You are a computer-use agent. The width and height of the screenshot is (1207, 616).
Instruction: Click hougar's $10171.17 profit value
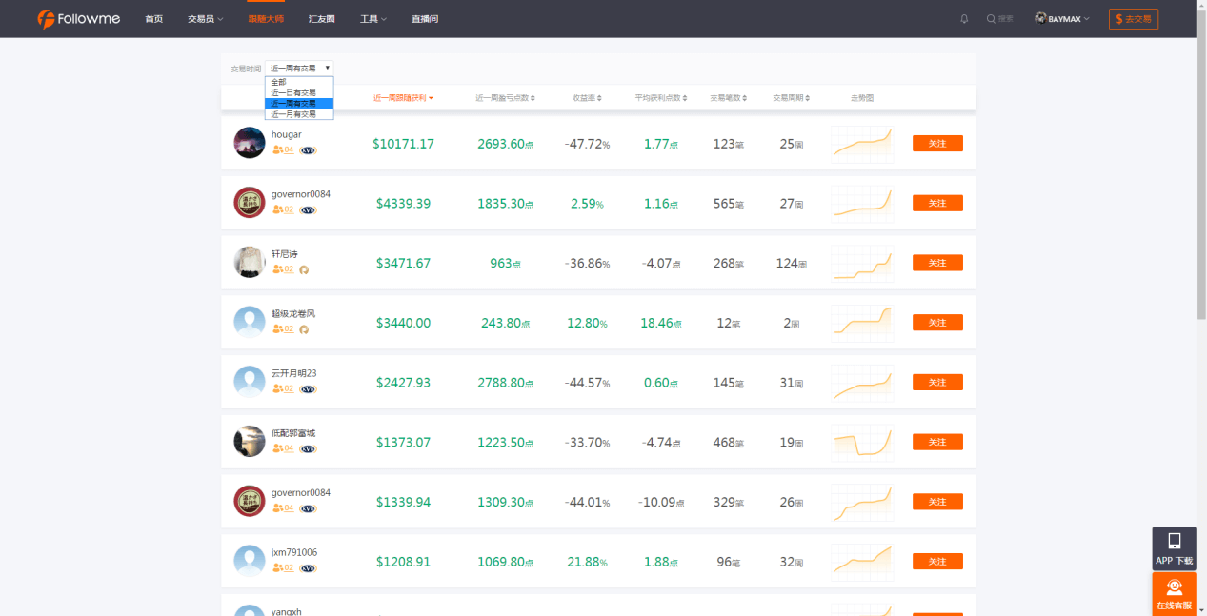point(404,144)
